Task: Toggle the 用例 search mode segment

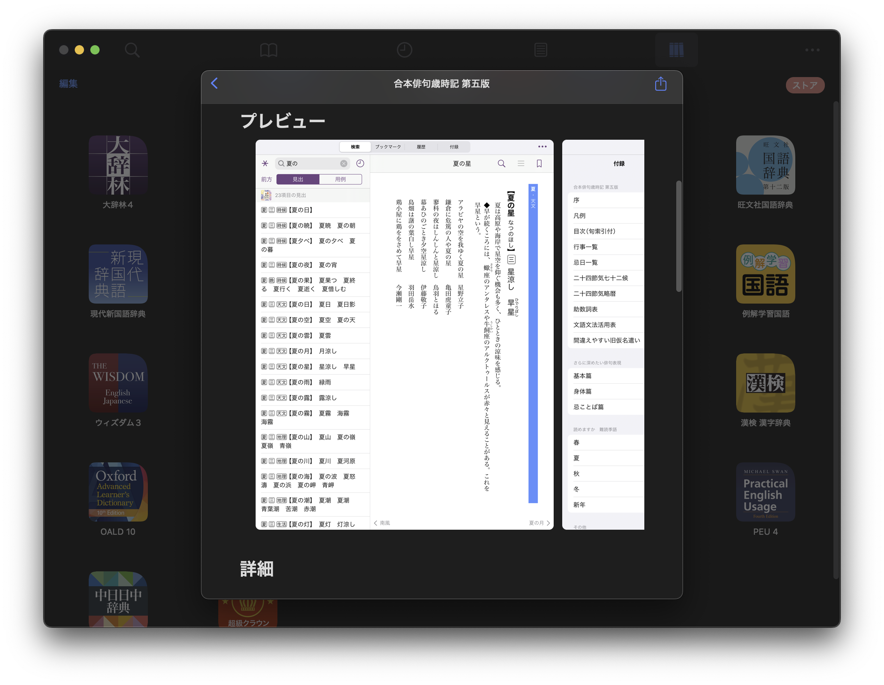Action: point(340,179)
